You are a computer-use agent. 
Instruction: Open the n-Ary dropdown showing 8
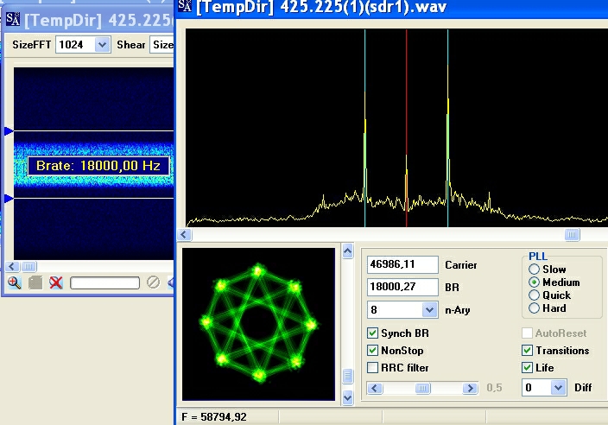click(x=429, y=310)
